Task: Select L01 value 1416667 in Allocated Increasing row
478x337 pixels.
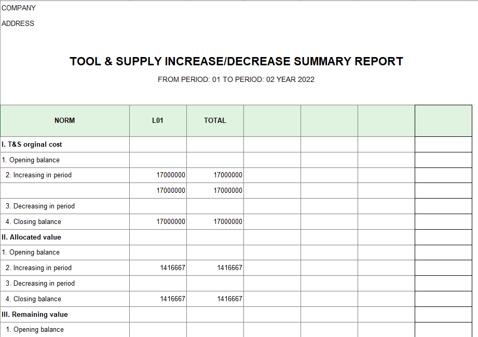Action: pos(172,268)
